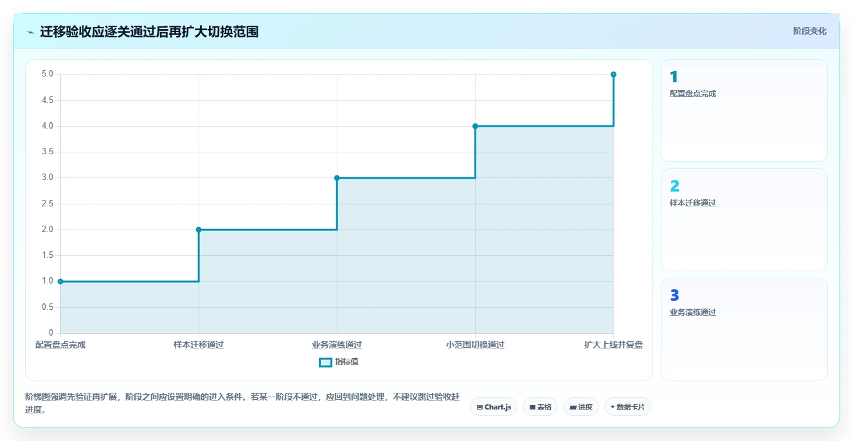Select the 数据卡片 tag button

627,407
